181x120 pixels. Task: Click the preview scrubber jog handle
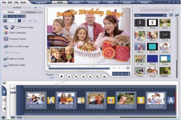coord(49,66)
